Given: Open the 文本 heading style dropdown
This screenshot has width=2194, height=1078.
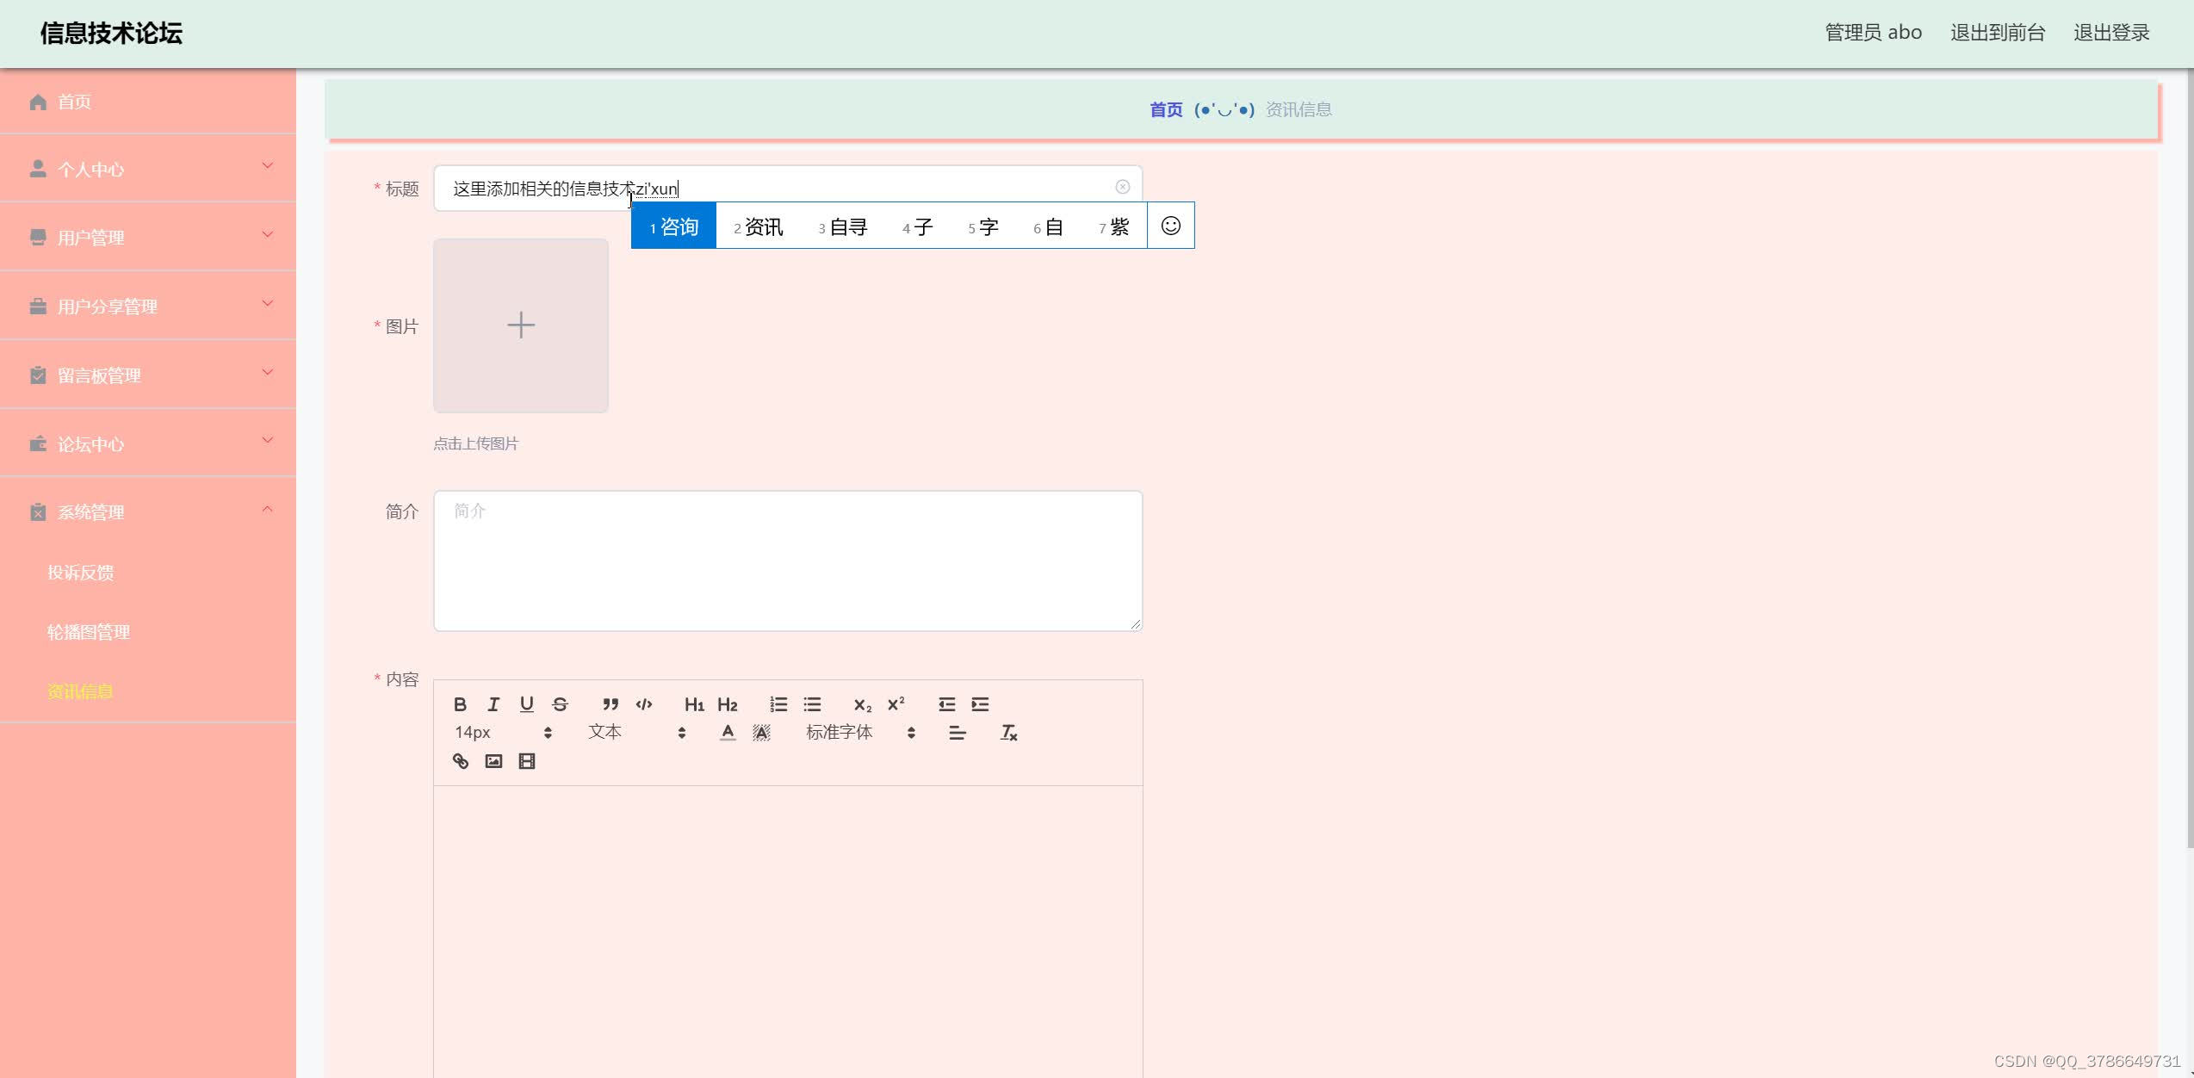Looking at the screenshot, I should [x=637, y=733].
